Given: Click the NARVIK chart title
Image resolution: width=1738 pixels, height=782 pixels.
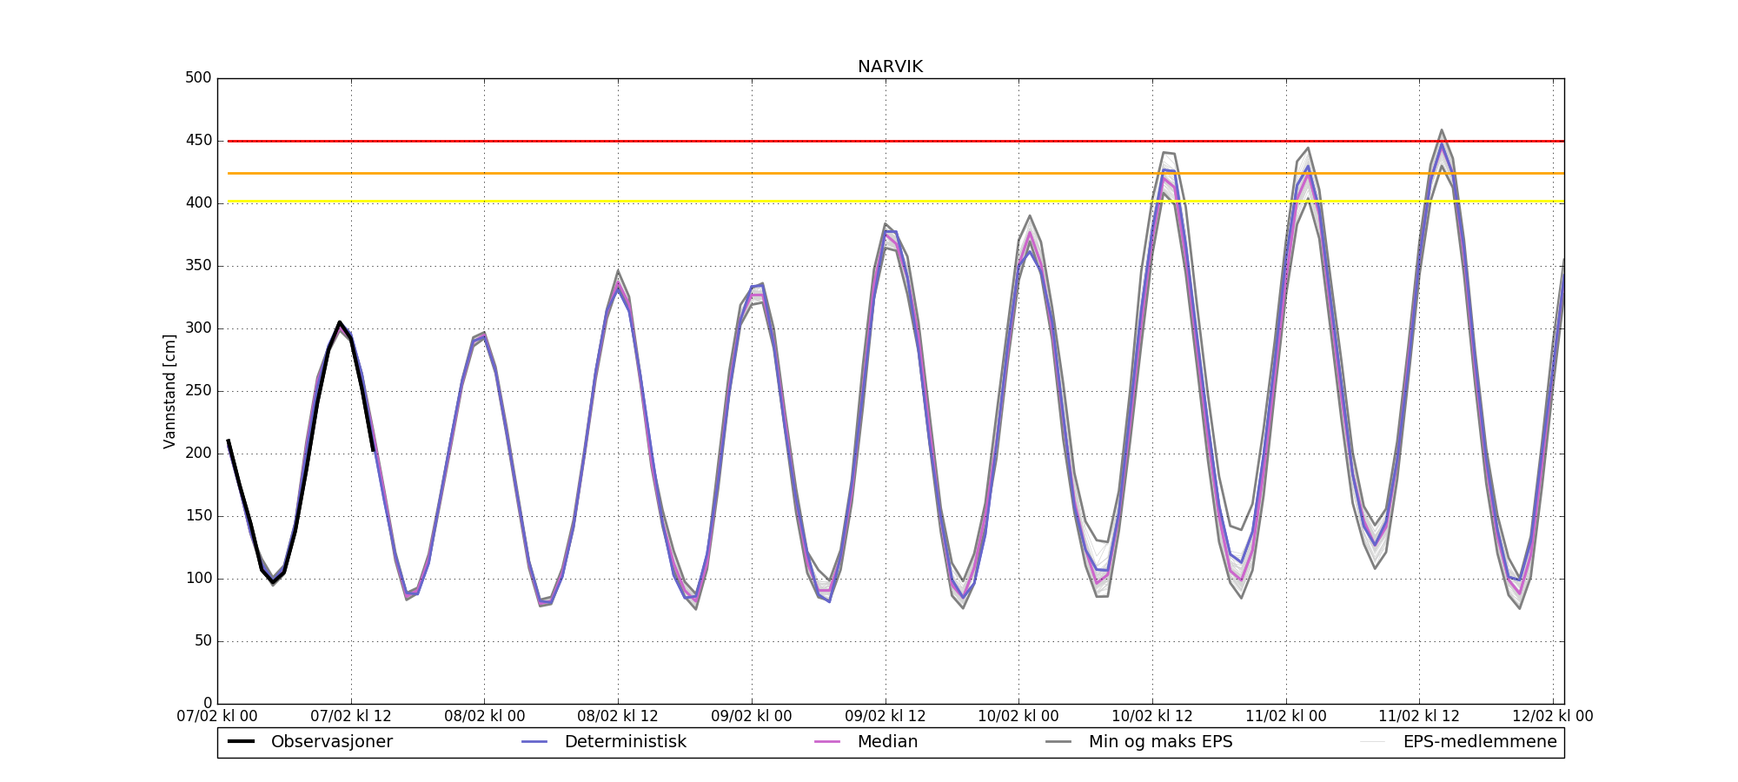Looking at the screenshot, I should point(890,67).
